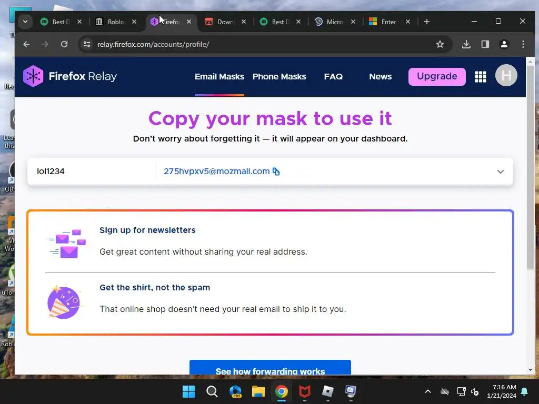Open File Explorer from taskbar
The height and width of the screenshot is (404, 539).
click(258, 391)
